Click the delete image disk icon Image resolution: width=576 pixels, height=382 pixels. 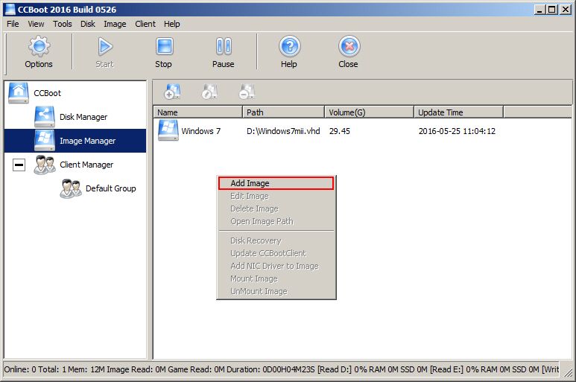[x=247, y=92]
